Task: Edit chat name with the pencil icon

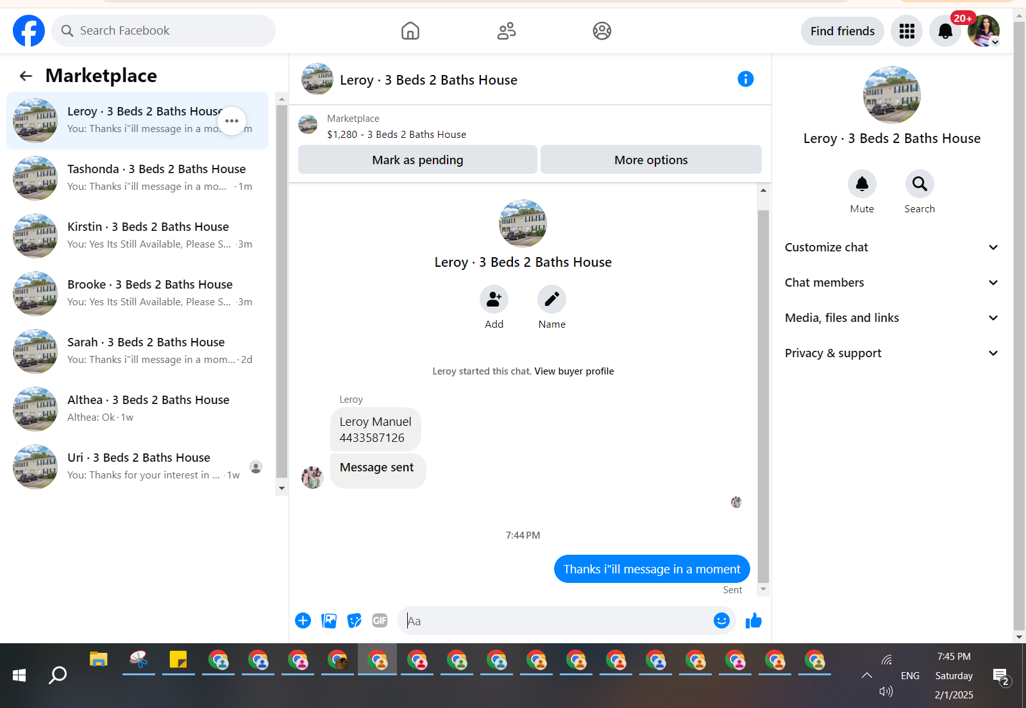Action: (551, 299)
